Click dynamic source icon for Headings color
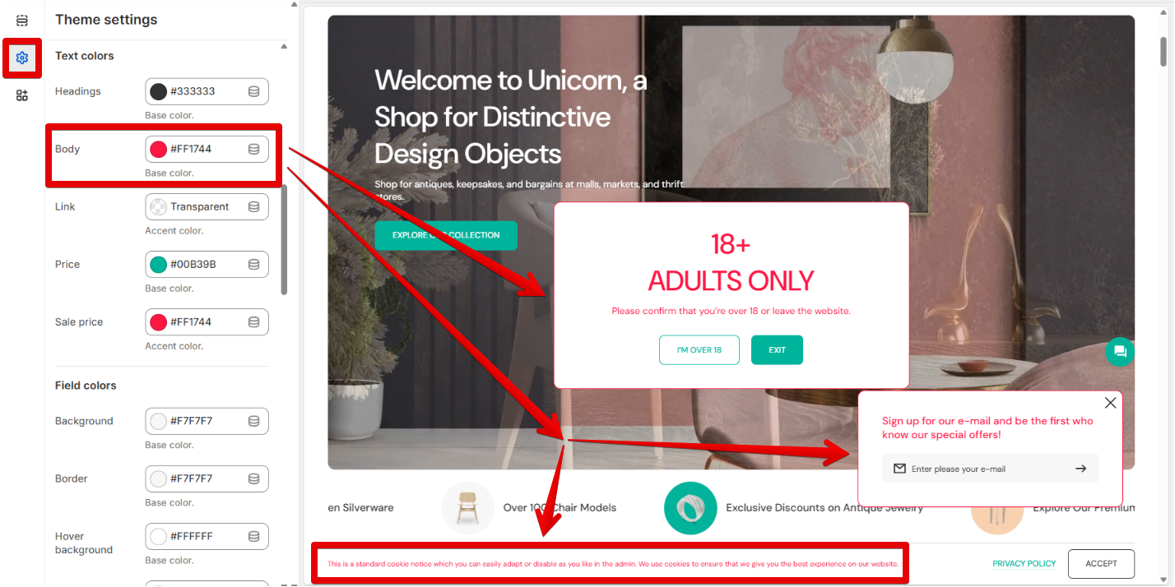Viewport: 1175px width, 587px height. (254, 91)
